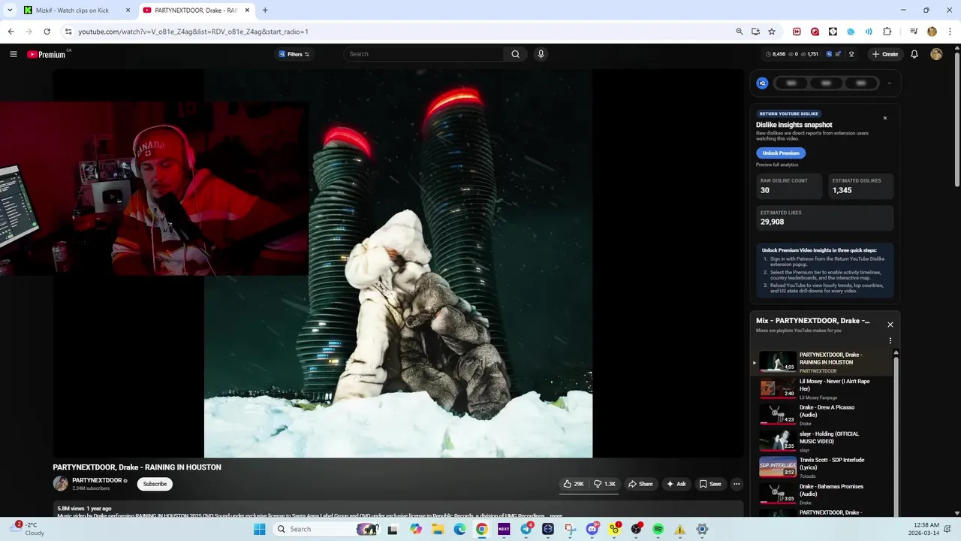The height and width of the screenshot is (541, 961).
Task: Click the Raw Dislike Count value 30
Action: (x=765, y=190)
